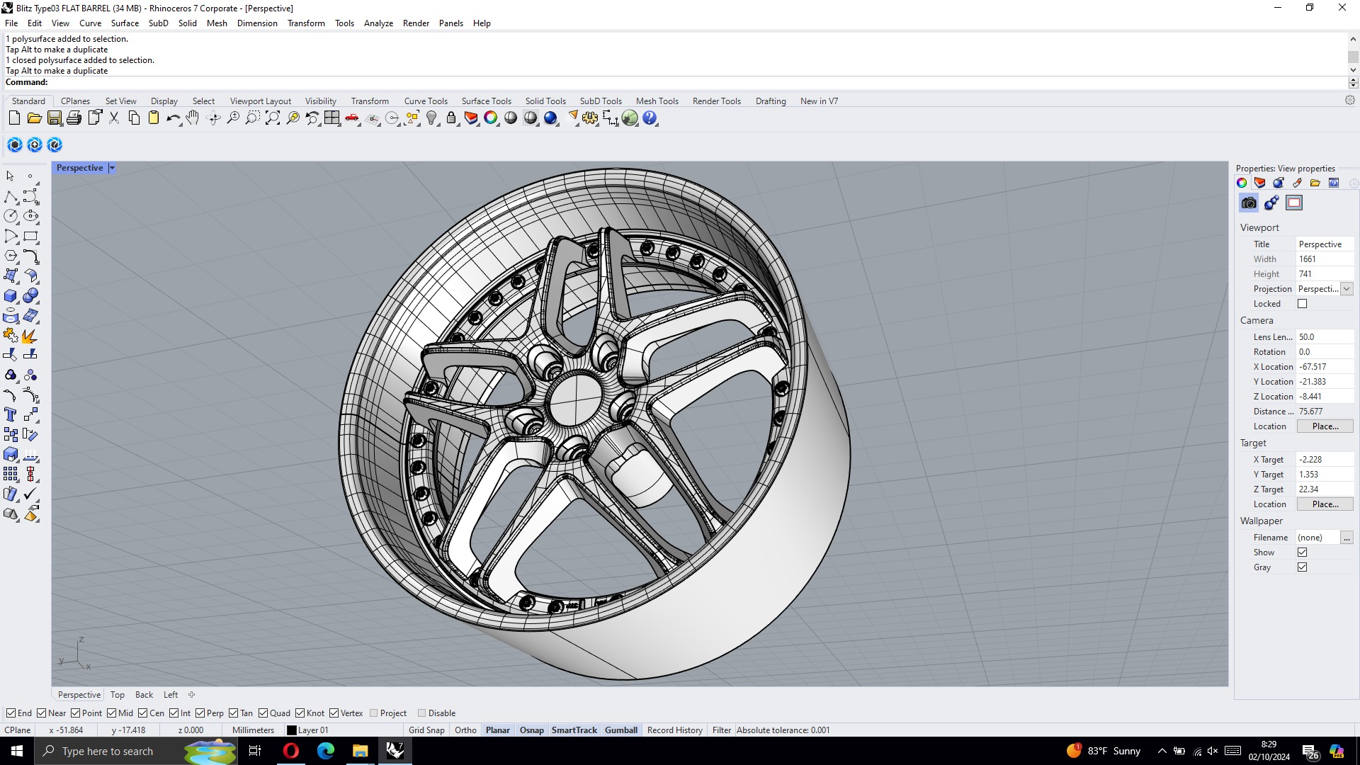Image resolution: width=1360 pixels, height=765 pixels.
Task: Select the Text object tool in sidebar
Action: pyautogui.click(x=11, y=415)
